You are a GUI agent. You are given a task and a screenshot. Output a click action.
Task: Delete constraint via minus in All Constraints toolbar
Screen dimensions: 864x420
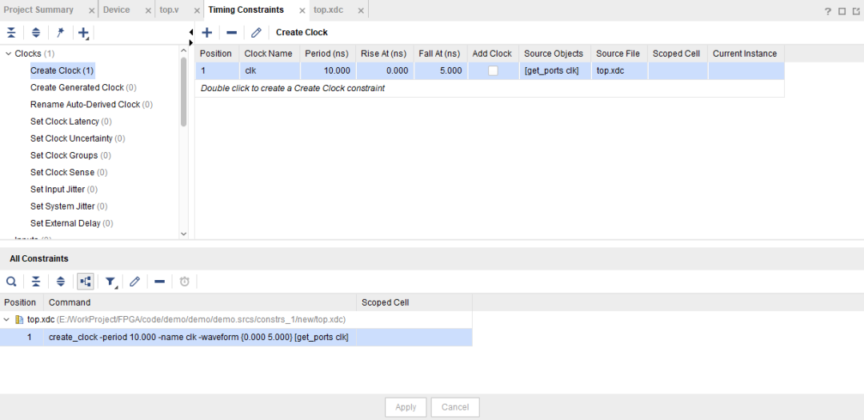(159, 282)
